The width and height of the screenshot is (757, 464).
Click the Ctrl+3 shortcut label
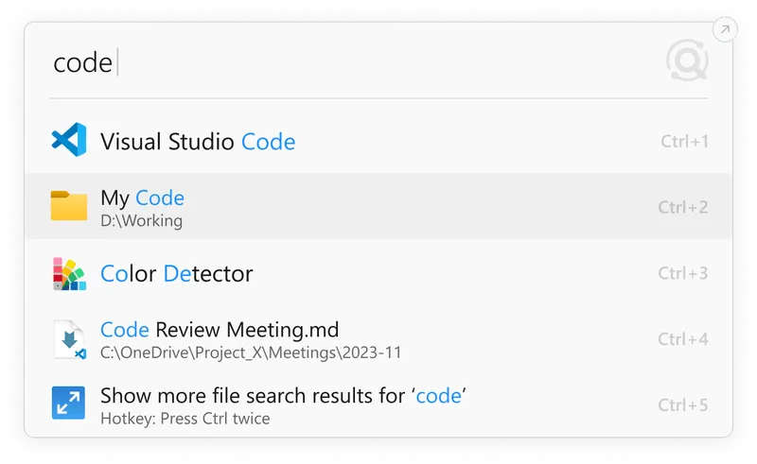point(683,273)
